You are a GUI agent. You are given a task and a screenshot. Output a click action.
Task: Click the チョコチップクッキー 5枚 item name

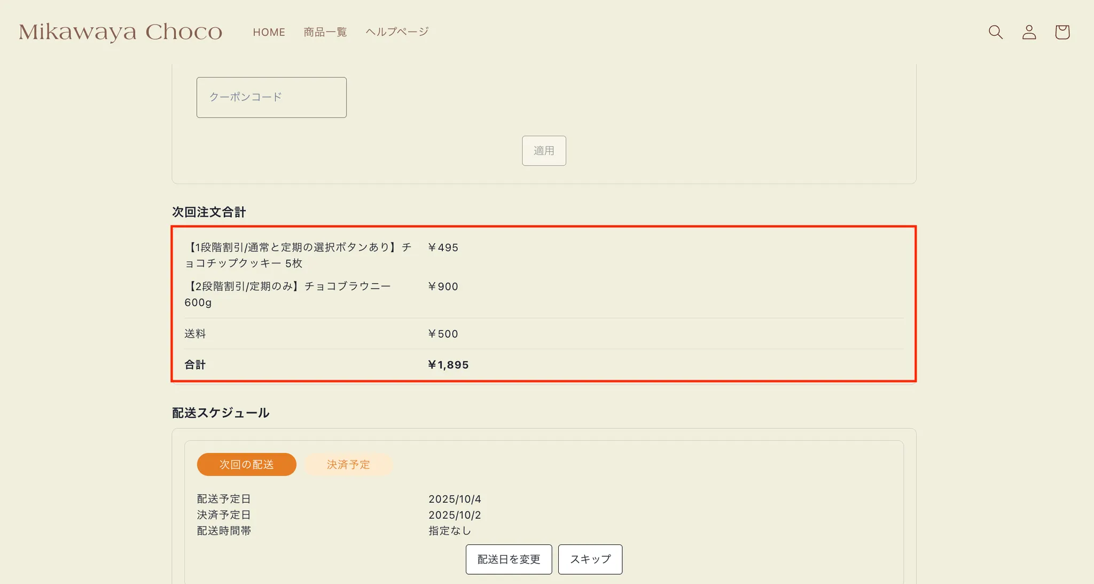pos(298,255)
